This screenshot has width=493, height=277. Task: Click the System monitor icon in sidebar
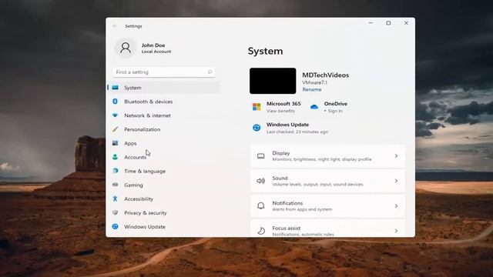coord(116,88)
